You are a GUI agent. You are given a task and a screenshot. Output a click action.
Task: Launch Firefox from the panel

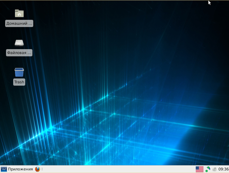tap(38, 169)
